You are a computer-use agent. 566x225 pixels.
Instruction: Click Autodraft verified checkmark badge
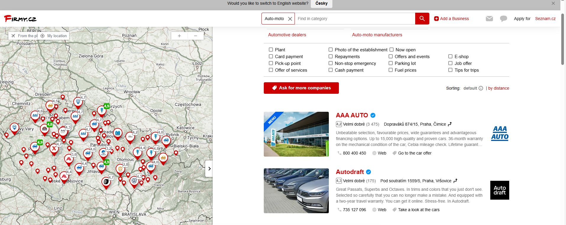(x=368, y=172)
